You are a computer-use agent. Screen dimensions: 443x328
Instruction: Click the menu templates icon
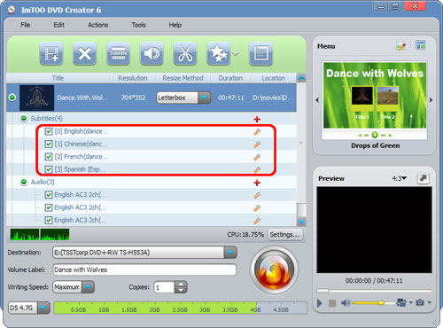[420, 45]
